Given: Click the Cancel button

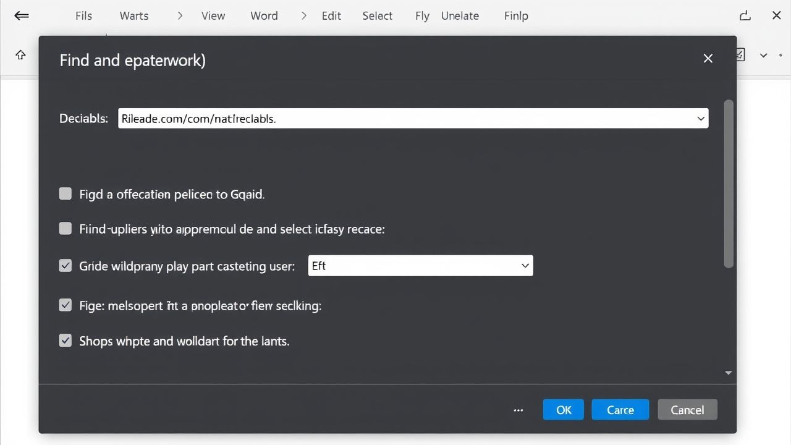Looking at the screenshot, I should [687, 410].
